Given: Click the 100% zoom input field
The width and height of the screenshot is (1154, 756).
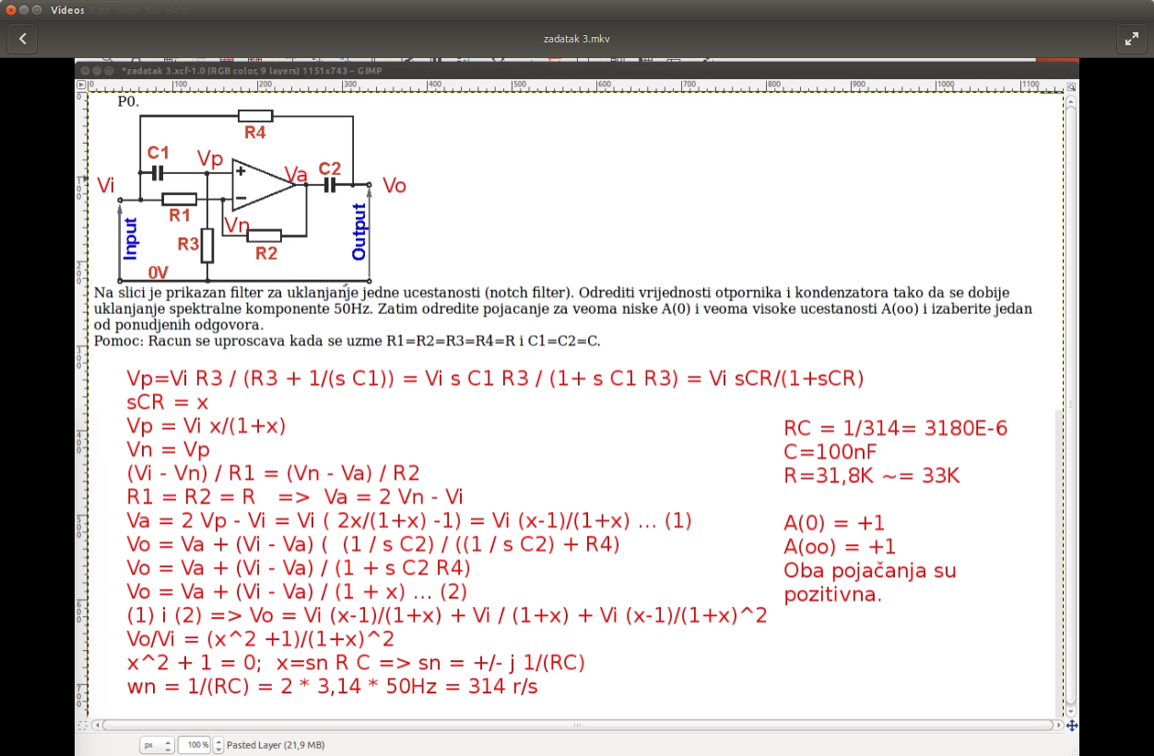Looking at the screenshot, I should 194,745.
